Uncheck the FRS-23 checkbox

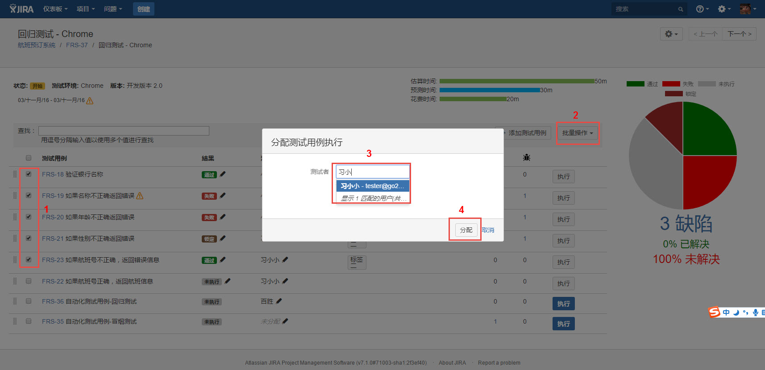click(x=29, y=259)
